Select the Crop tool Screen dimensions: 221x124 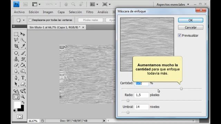coord(16,46)
